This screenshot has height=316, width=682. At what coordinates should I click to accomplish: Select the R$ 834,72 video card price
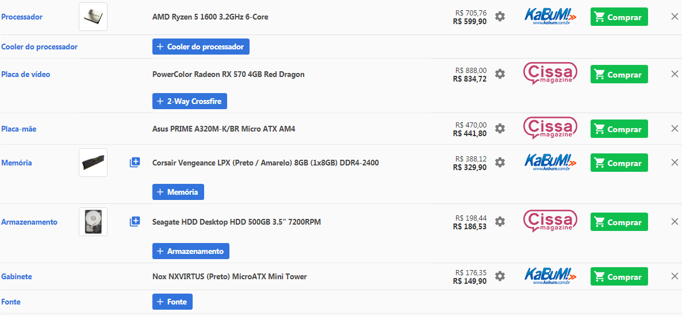pos(470,79)
